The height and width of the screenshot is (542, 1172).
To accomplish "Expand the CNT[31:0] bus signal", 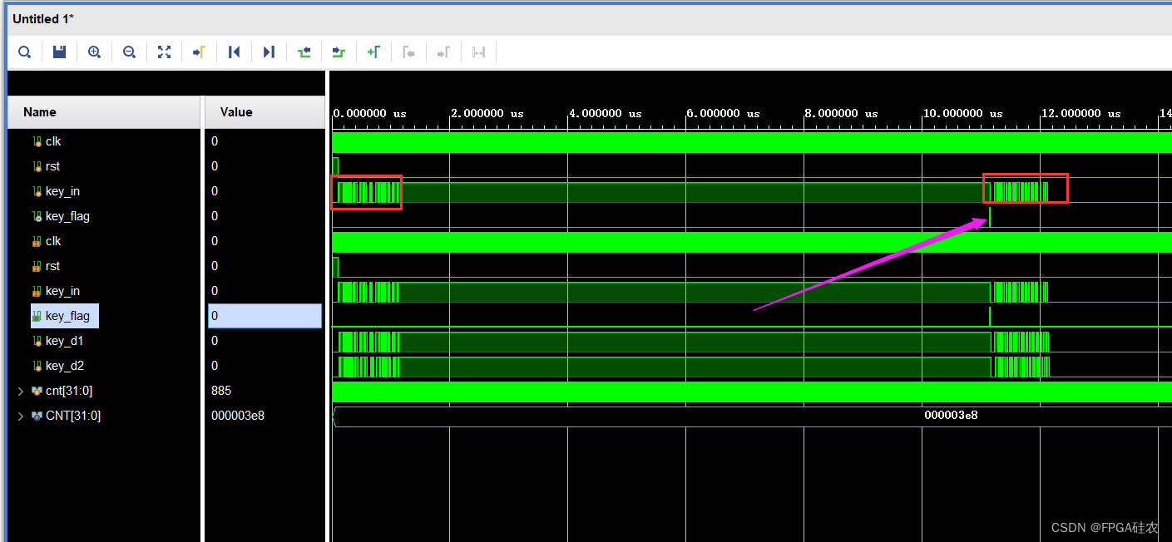I will pyautogui.click(x=20, y=416).
